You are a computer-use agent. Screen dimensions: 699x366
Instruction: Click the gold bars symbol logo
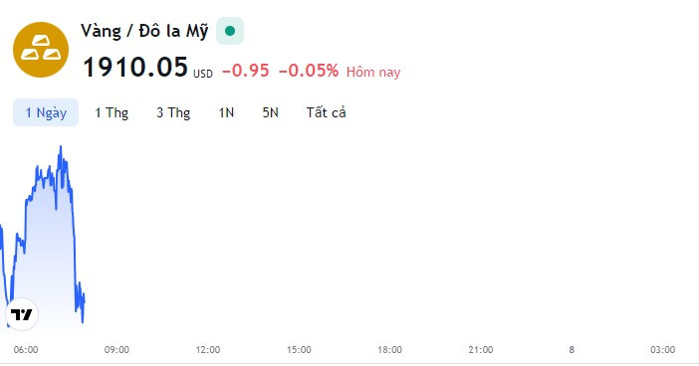click(x=41, y=50)
